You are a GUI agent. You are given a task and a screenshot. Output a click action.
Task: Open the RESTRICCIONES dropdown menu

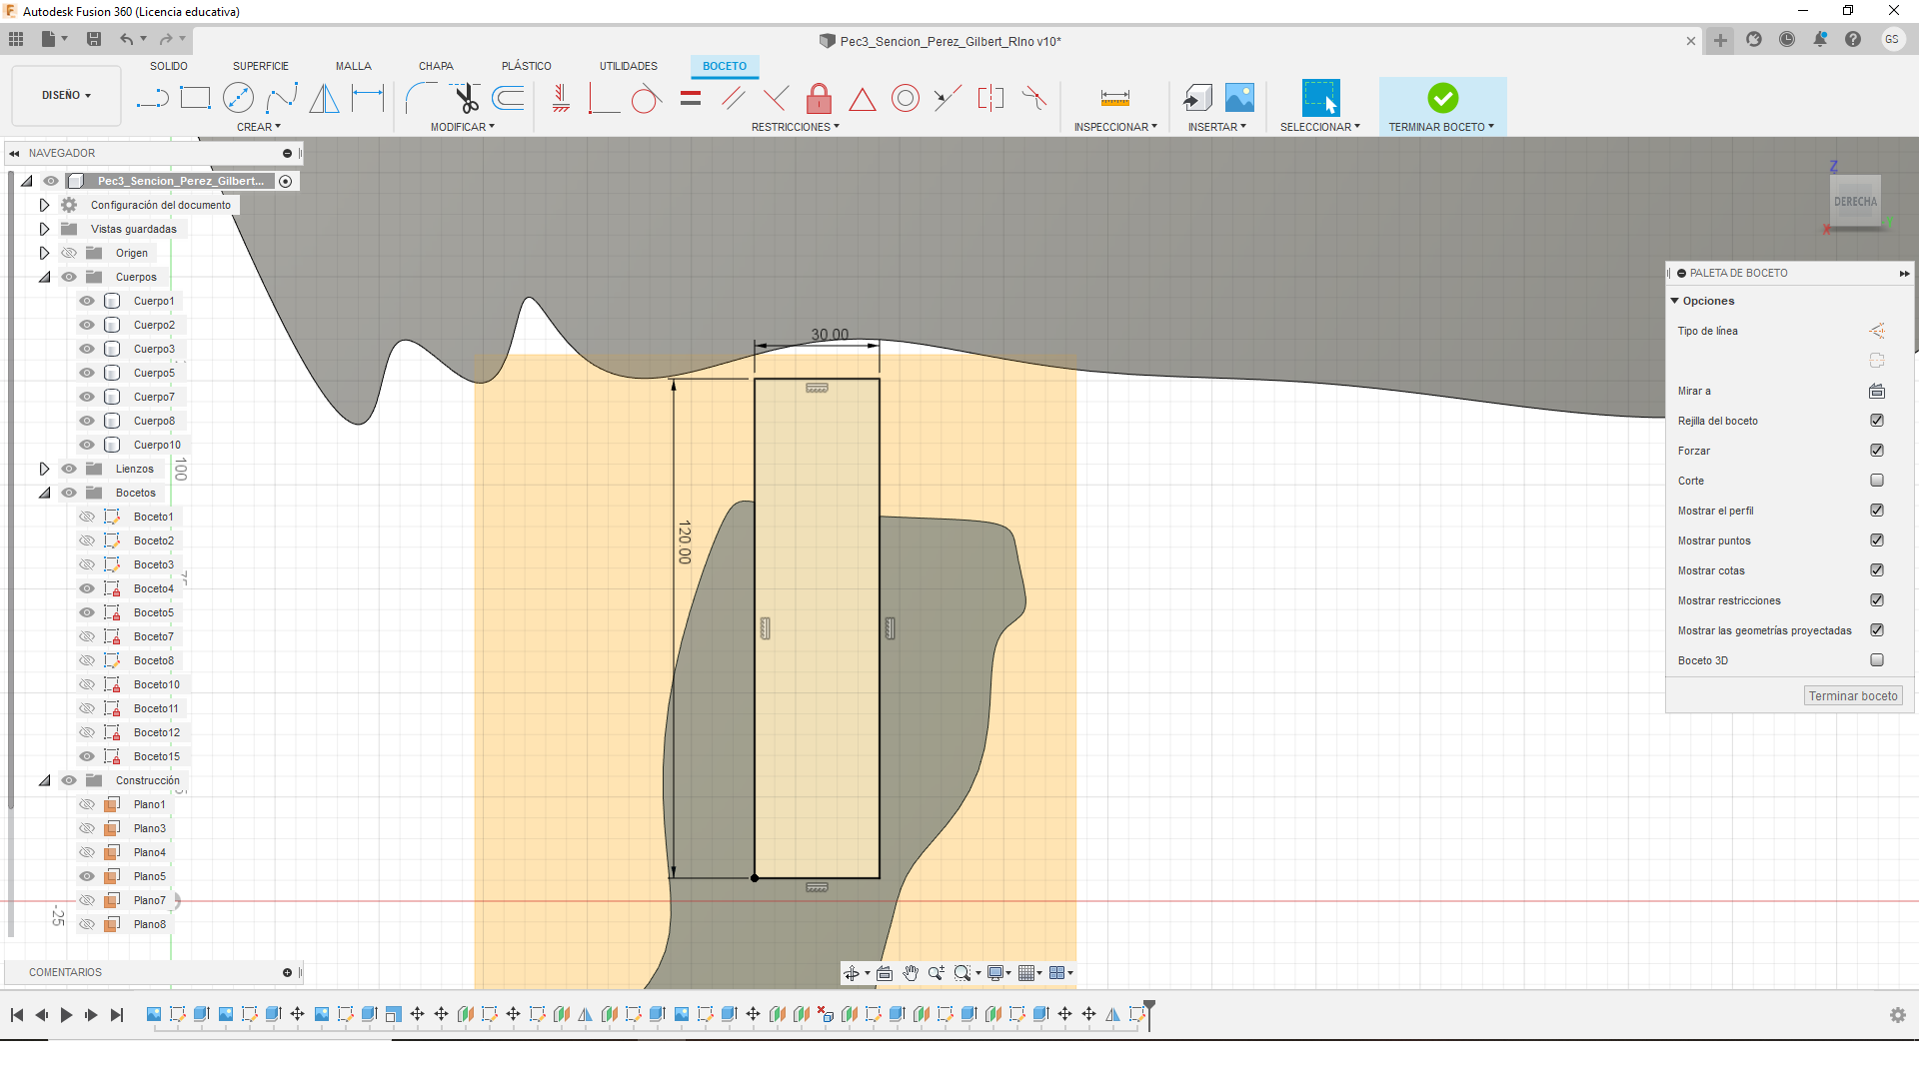click(796, 127)
